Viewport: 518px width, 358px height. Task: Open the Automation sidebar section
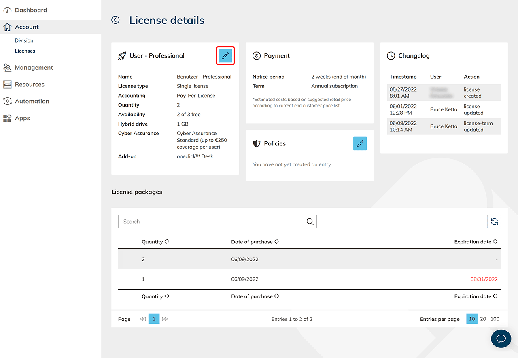click(x=32, y=101)
